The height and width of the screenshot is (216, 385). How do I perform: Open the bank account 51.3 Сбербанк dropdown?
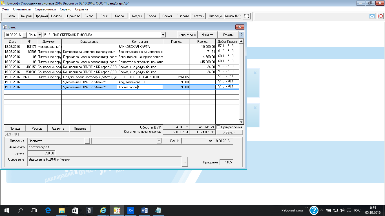point(163,35)
